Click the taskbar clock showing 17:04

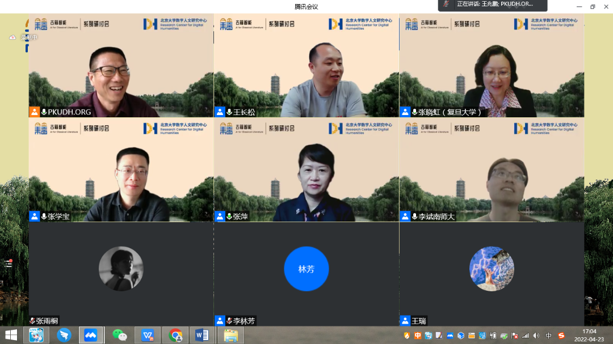589,335
